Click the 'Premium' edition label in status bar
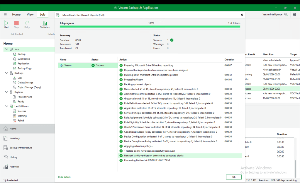The width and height of the screenshot is (300, 183). [x=263, y=180]
